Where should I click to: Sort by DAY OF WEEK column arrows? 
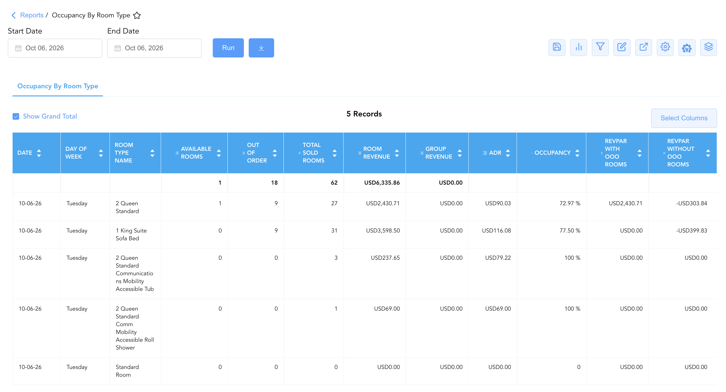pos(101,153)
